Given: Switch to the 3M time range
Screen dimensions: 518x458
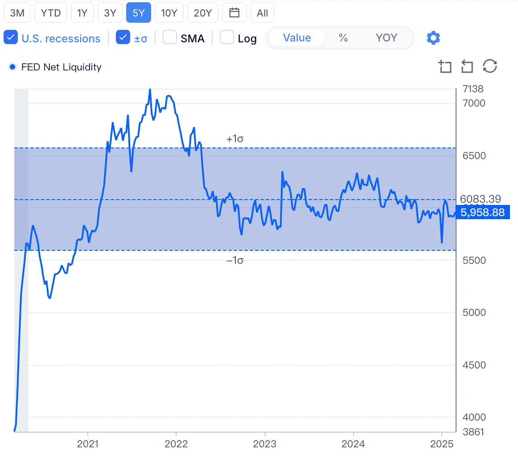Looking at the screenshot, I should click(17, 13).
